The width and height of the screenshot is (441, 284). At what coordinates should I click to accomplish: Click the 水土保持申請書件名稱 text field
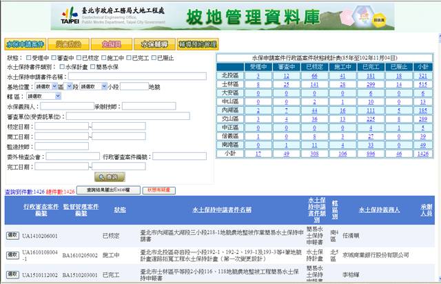point(137,76)
